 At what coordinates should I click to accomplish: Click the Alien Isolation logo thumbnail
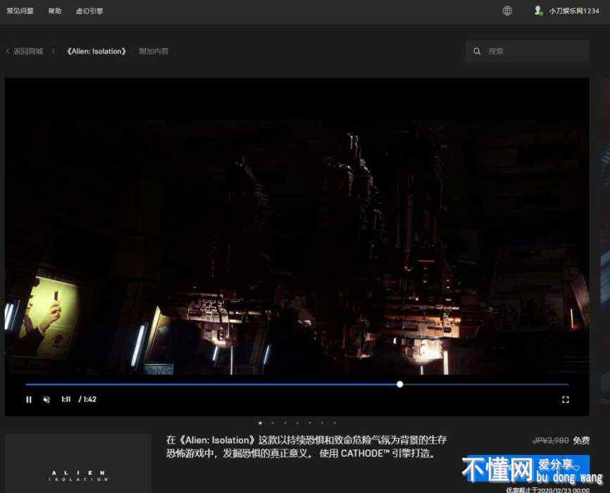77,463
